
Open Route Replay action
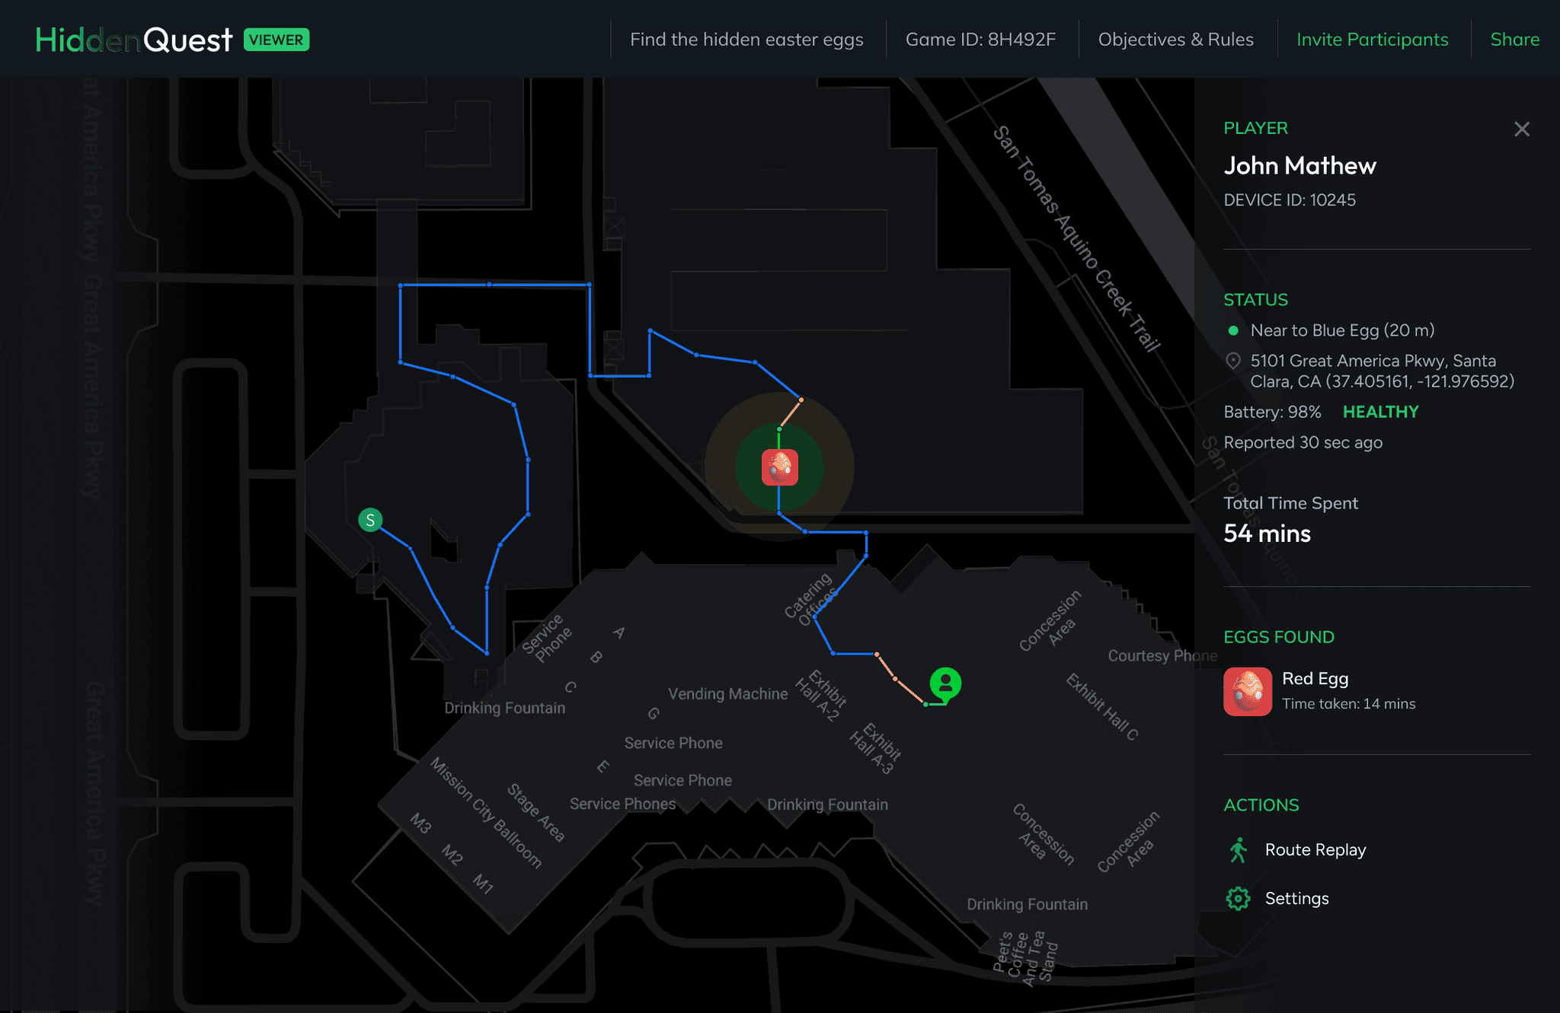click(1315, 850)
